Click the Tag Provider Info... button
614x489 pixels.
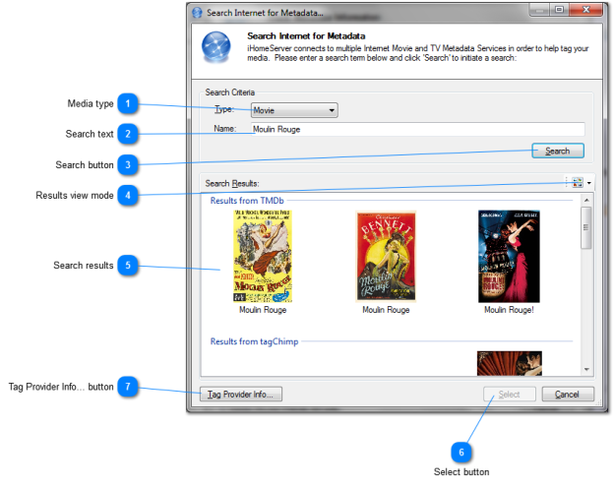[x=241, y=395]
